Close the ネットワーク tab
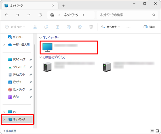 tap(53, 5)
